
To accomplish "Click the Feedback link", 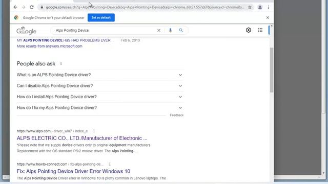I will 176,115.
